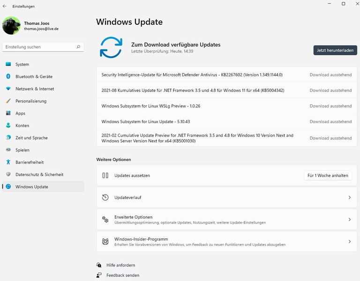The height and width of the screenshot is (281, 360).
Task: Select Windows Update label in sidebar
Action: (32, 187)
